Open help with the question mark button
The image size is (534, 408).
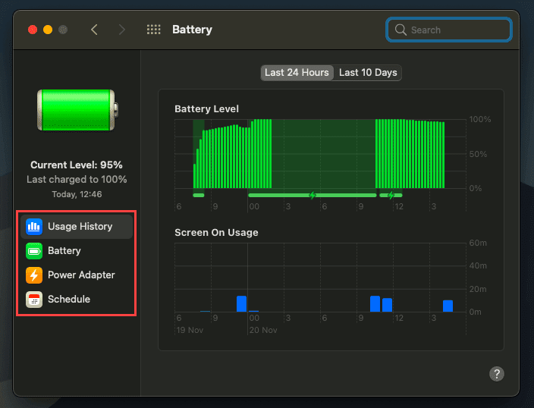point(497,374)
